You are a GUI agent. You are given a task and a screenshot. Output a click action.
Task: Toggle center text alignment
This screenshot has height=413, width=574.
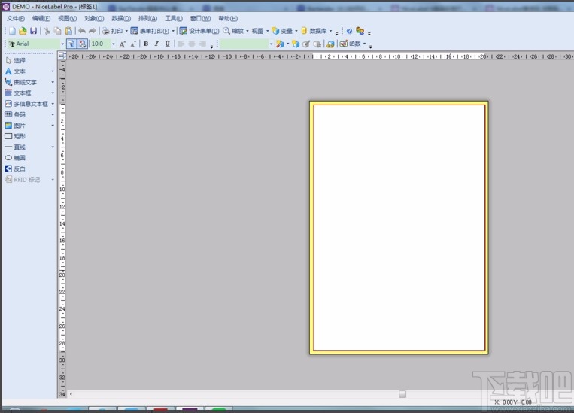tap(192, 44)
